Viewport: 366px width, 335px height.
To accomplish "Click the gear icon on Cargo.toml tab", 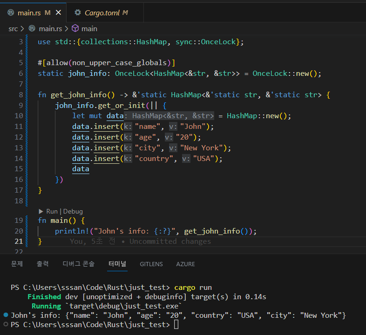I will pos(78,13).
